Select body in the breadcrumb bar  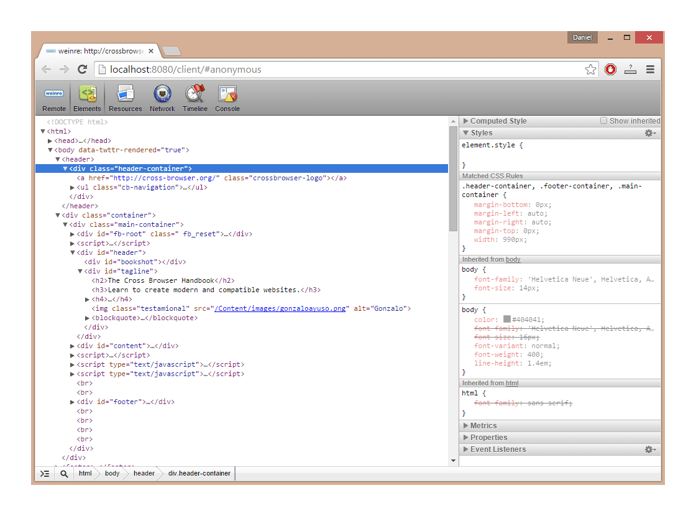click(x=112, y=474)
